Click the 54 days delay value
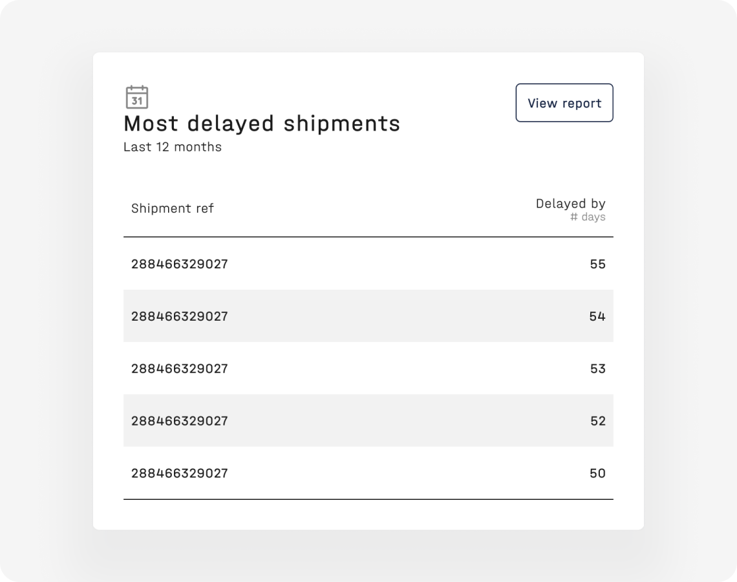Screen dimensions: 737x582 pos(597,316)
